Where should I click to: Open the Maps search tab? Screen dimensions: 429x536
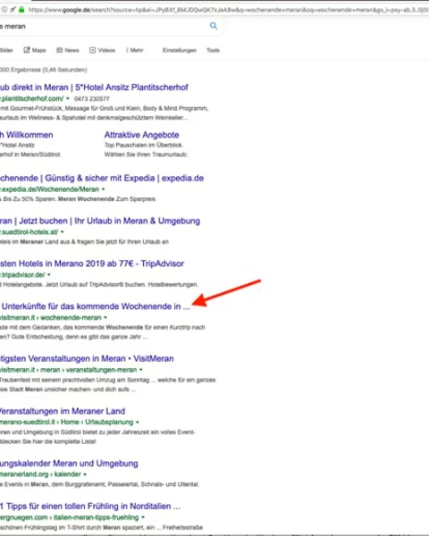35,50
